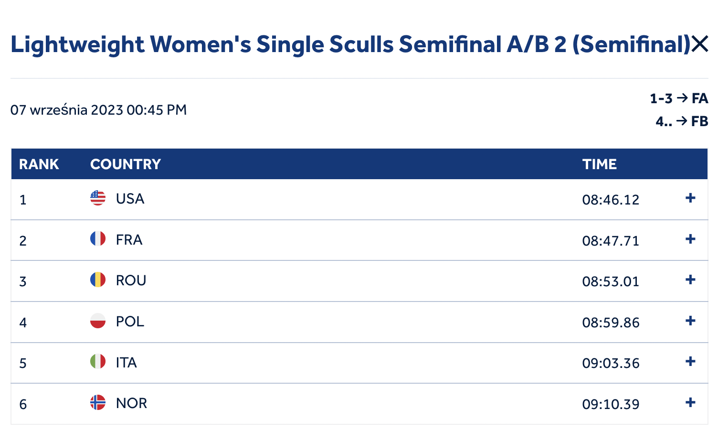The width and height of the screenshot is (718, 431).
Task: Show more details for NOR row
Action: (690, 402)
